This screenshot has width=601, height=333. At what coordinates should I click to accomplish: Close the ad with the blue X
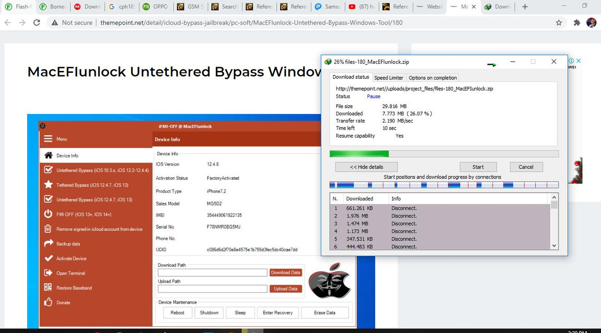coord(579,61)
